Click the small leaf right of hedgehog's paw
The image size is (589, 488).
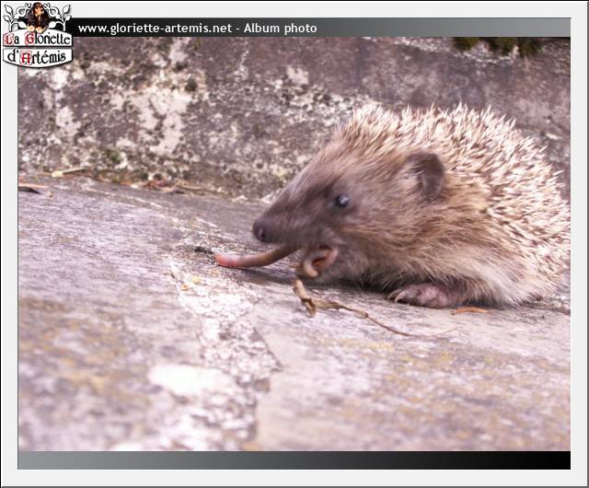[x=471, y=310]
